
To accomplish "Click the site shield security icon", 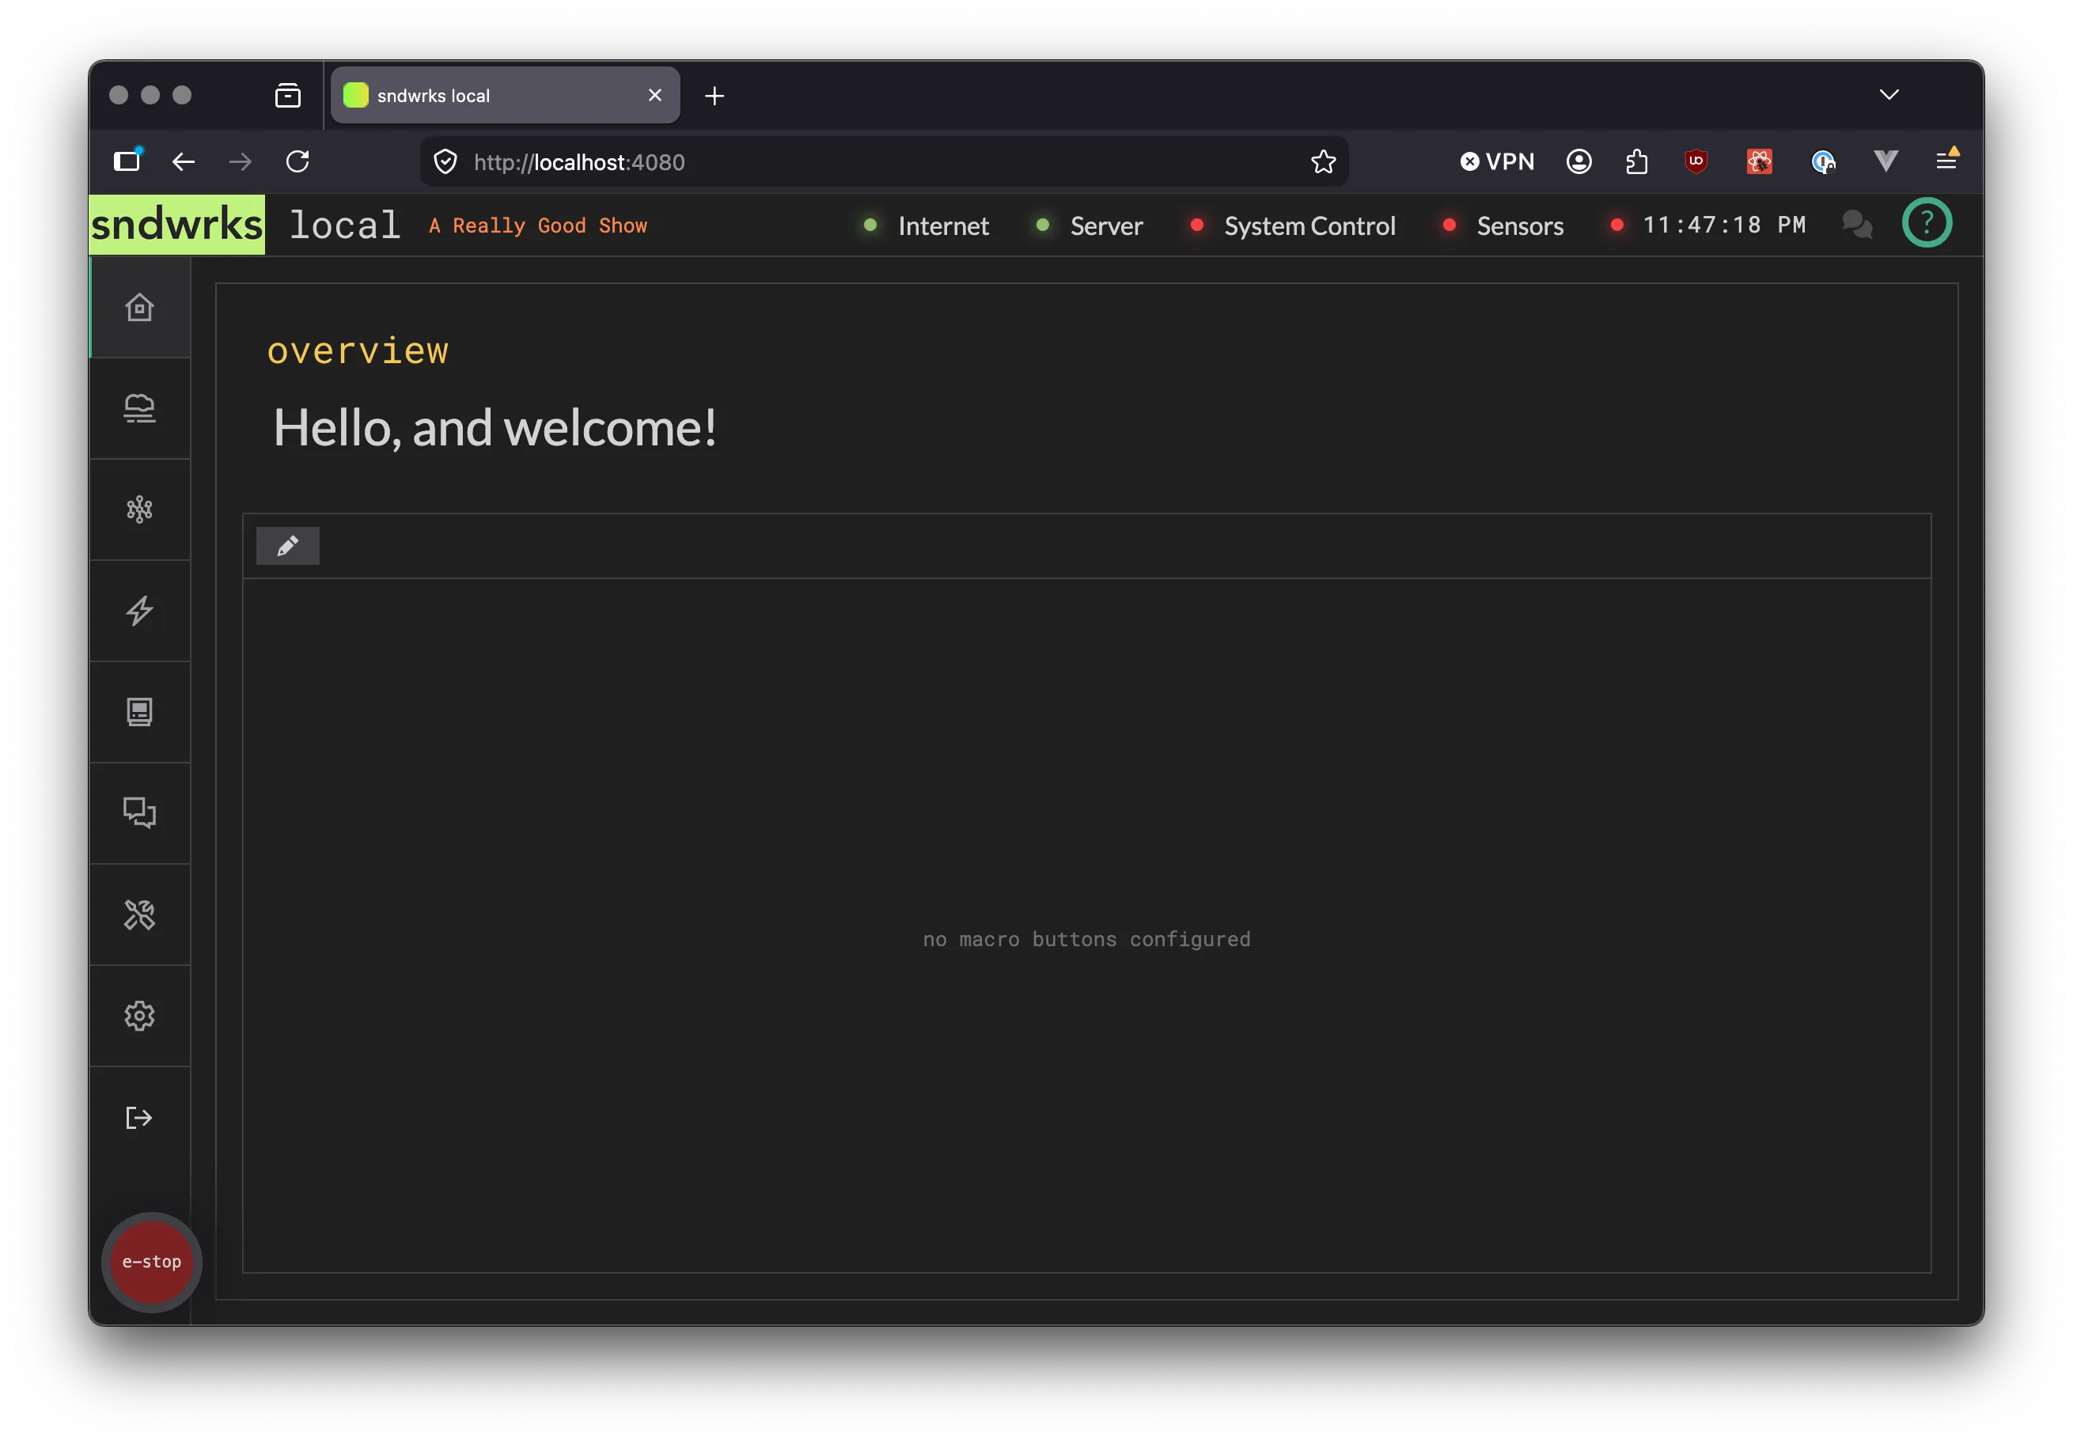I will [x=445, y=161].
